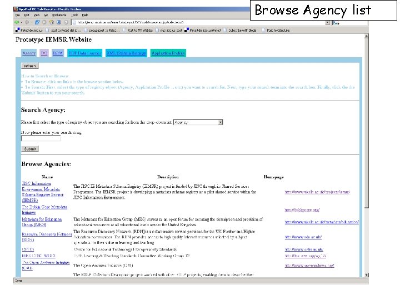Click the Stop loading icon in toolbar
This screenshot has height=300, width=400.
(44, 22)
